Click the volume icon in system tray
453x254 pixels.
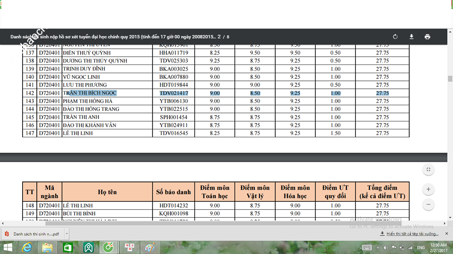pos(386,247)
